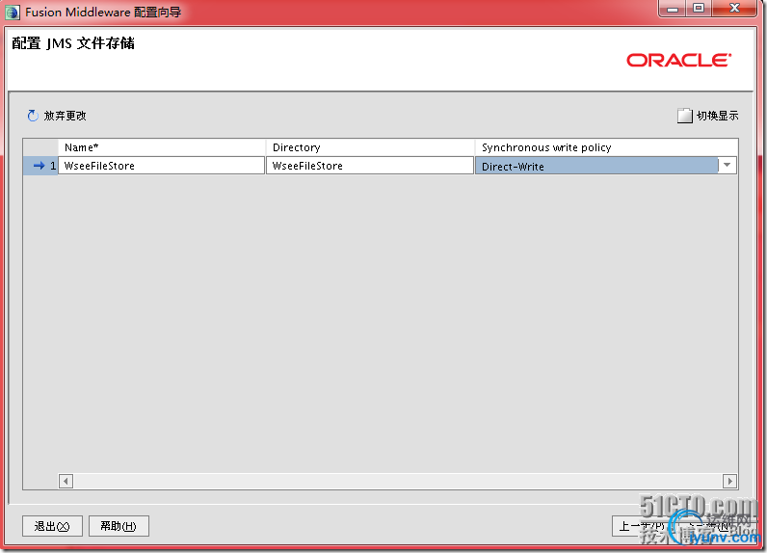Screen dimensions: 767x553
Task: Click the 退出(X) exit button
Action: pos(52,526)
